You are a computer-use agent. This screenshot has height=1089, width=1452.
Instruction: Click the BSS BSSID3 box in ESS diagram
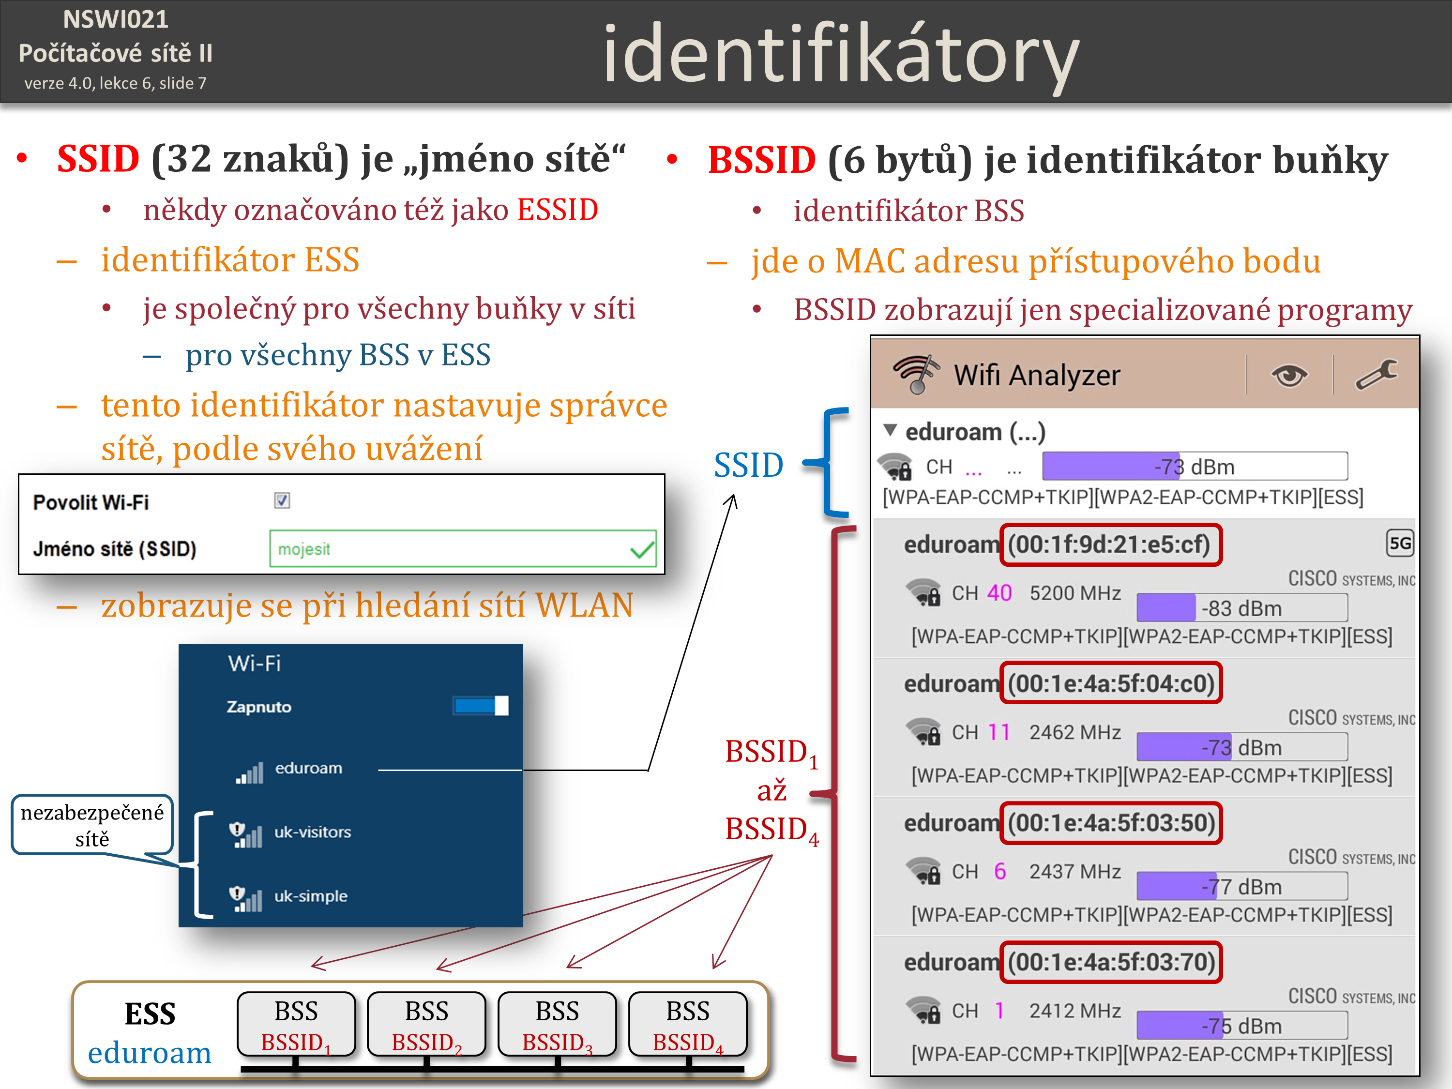557,1025
